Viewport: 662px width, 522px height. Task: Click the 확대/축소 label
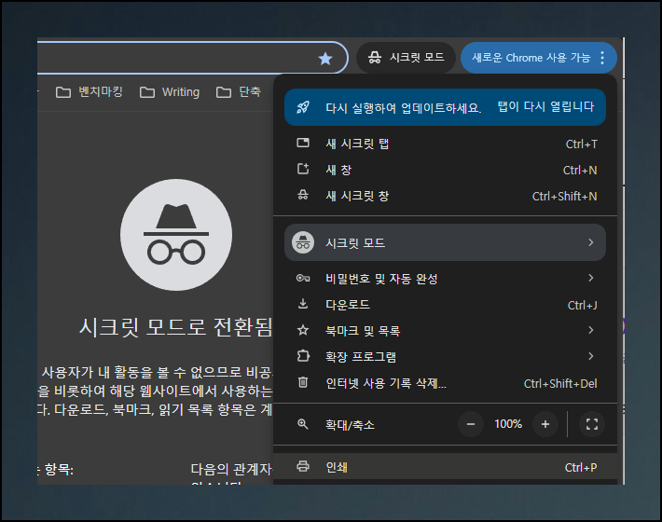(x=350, y=424)
